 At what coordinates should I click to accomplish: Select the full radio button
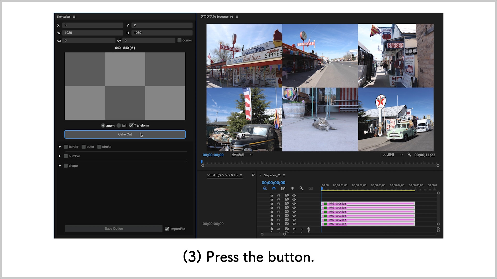click(119, 126)
